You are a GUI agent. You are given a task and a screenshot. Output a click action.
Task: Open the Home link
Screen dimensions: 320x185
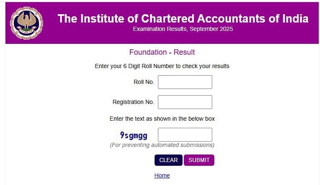click(162, 175)
